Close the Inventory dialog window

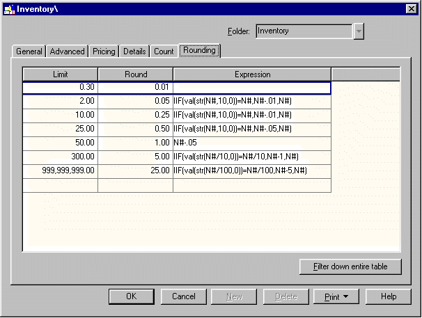(x=412, y=9)
